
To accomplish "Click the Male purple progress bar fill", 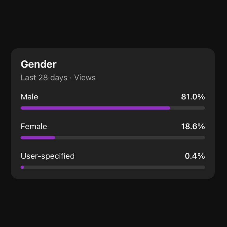I will pos(95,108).
